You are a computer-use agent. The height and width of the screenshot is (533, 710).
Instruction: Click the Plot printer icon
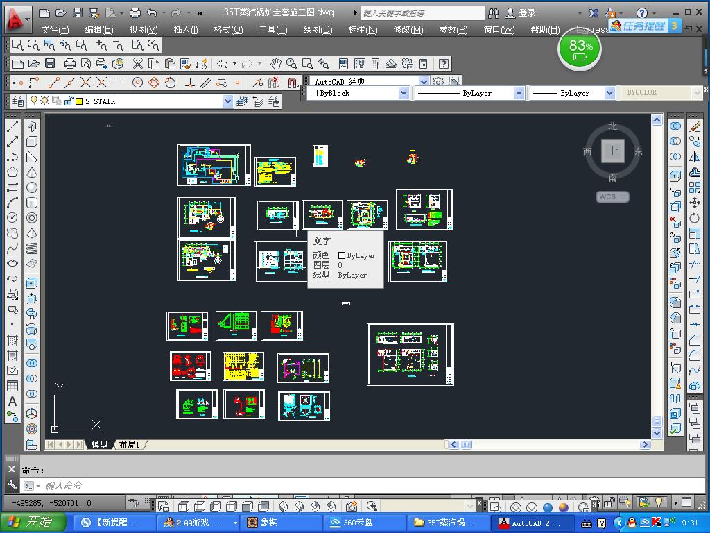point(70,63)
